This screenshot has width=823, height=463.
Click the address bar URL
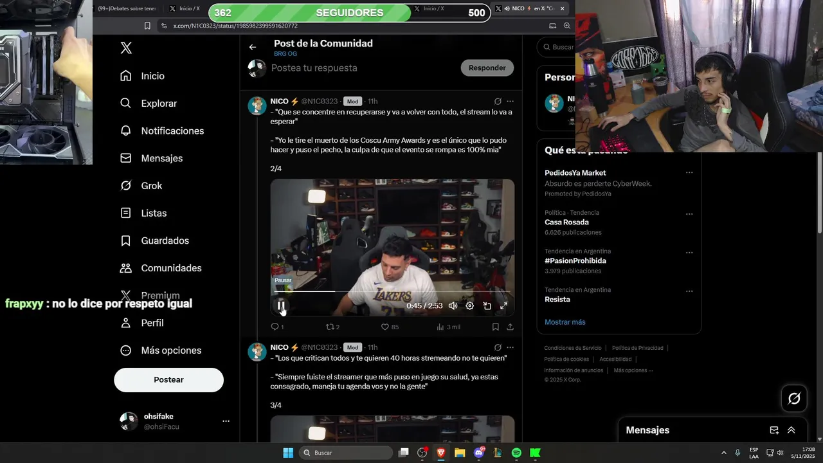coord(235,26)
